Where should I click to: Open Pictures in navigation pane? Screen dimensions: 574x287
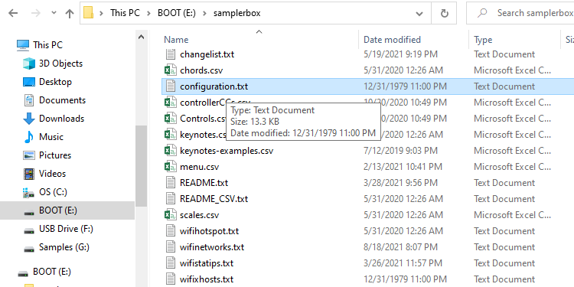pyautogui.click(x=55, y=155)
